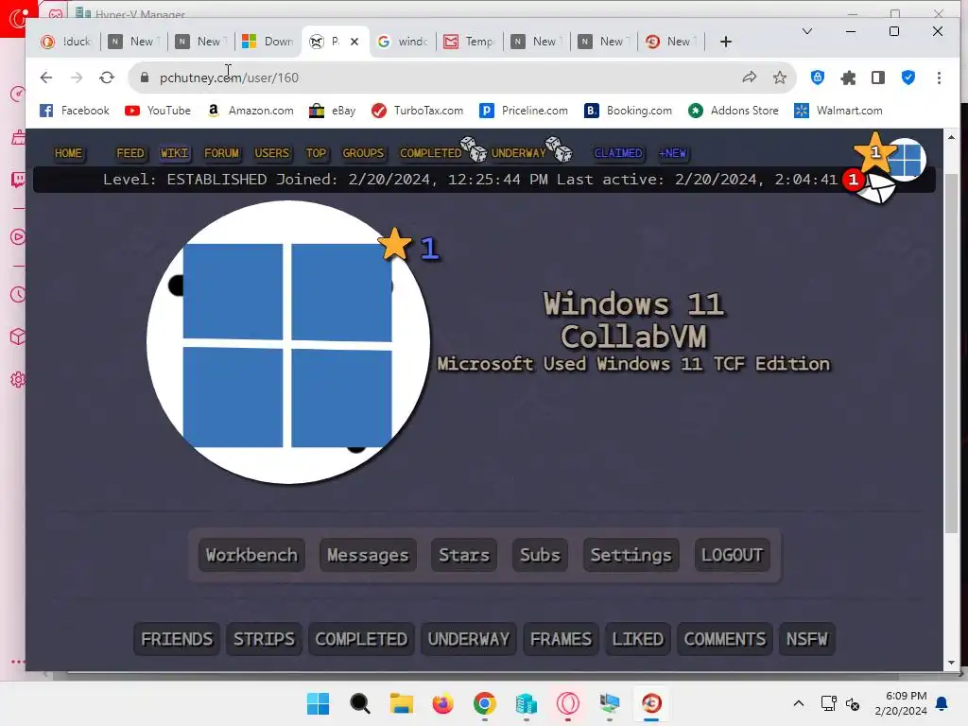Image resolution: width=968 pixels, height=726 pixels.
Task: Click the blue shield checkmark extension
Action: [908, 78]
